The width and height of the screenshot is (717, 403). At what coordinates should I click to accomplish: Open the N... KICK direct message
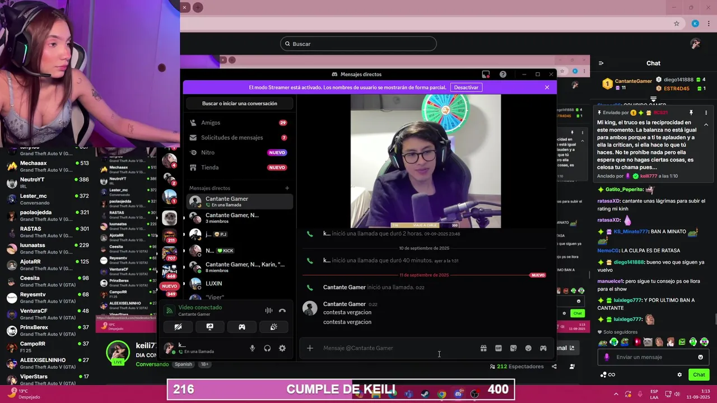click(240, 251)
